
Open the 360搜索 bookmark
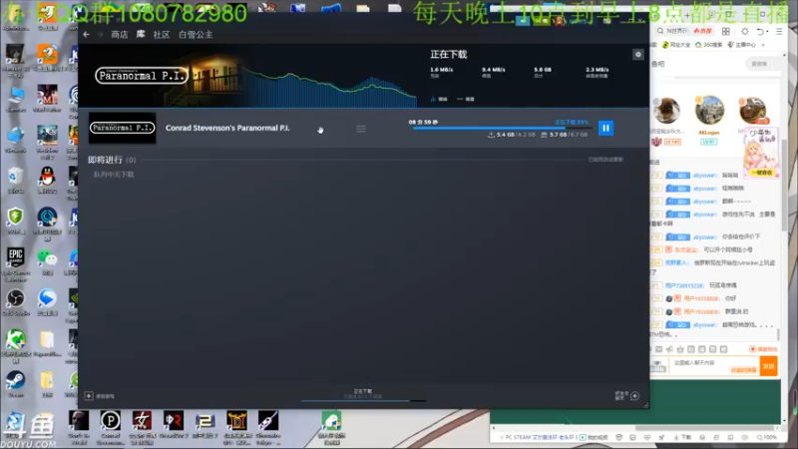[709, 45]
